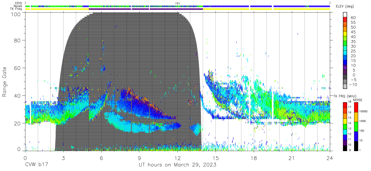Click the x-axis tick label 3
This screenshot has height=171, width=371.
point(63,158)
